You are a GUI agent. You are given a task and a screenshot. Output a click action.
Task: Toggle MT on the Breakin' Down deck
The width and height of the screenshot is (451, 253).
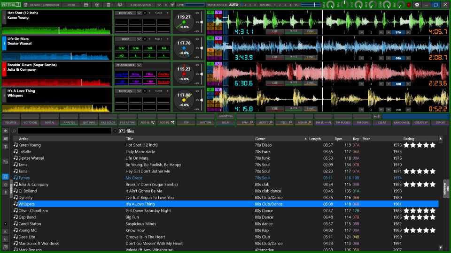click(210, 64)
